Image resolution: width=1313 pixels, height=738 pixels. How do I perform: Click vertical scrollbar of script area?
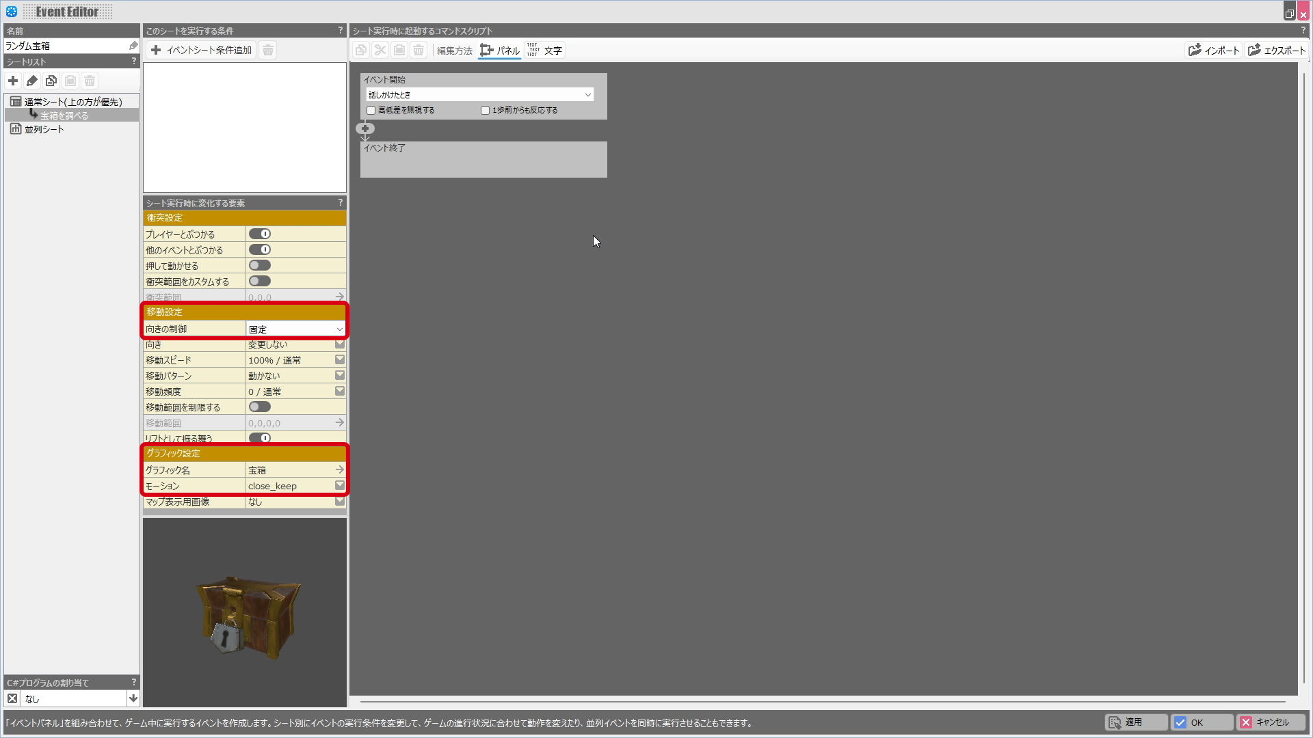[1303, 379]
